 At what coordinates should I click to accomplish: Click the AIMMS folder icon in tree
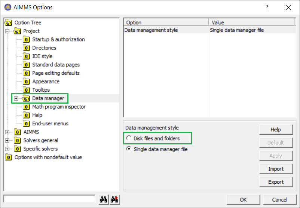18,132
